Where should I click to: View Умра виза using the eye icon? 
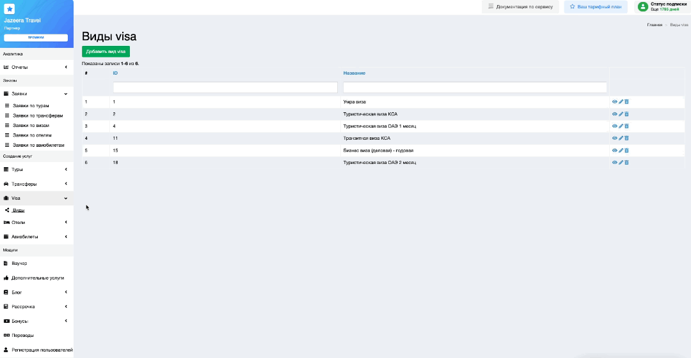(x=615, y=102)
